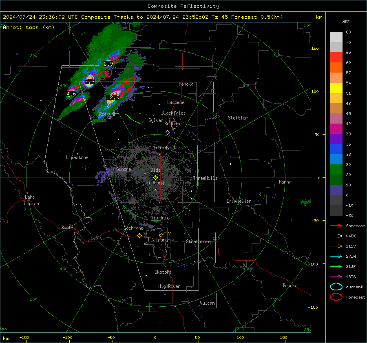Click the magenta 18TS track arrow
367x343 pixels.
coord(336,277)
